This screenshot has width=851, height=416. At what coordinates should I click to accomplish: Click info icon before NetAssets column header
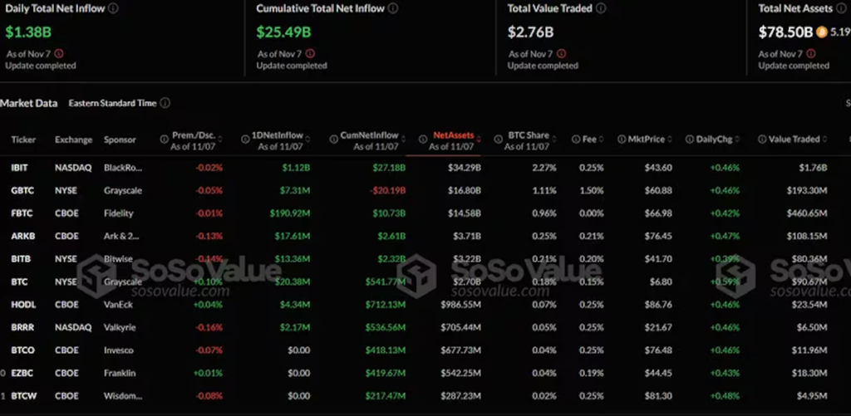tap(423, 139)
